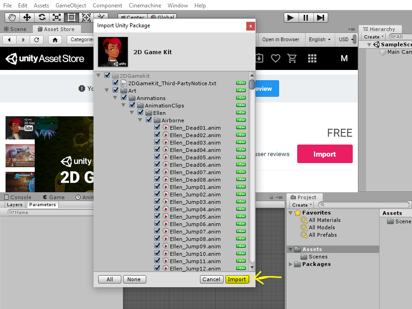Screen dimensions: 412x309
Task: Open the English language dropdown
Action: point(319,39)
